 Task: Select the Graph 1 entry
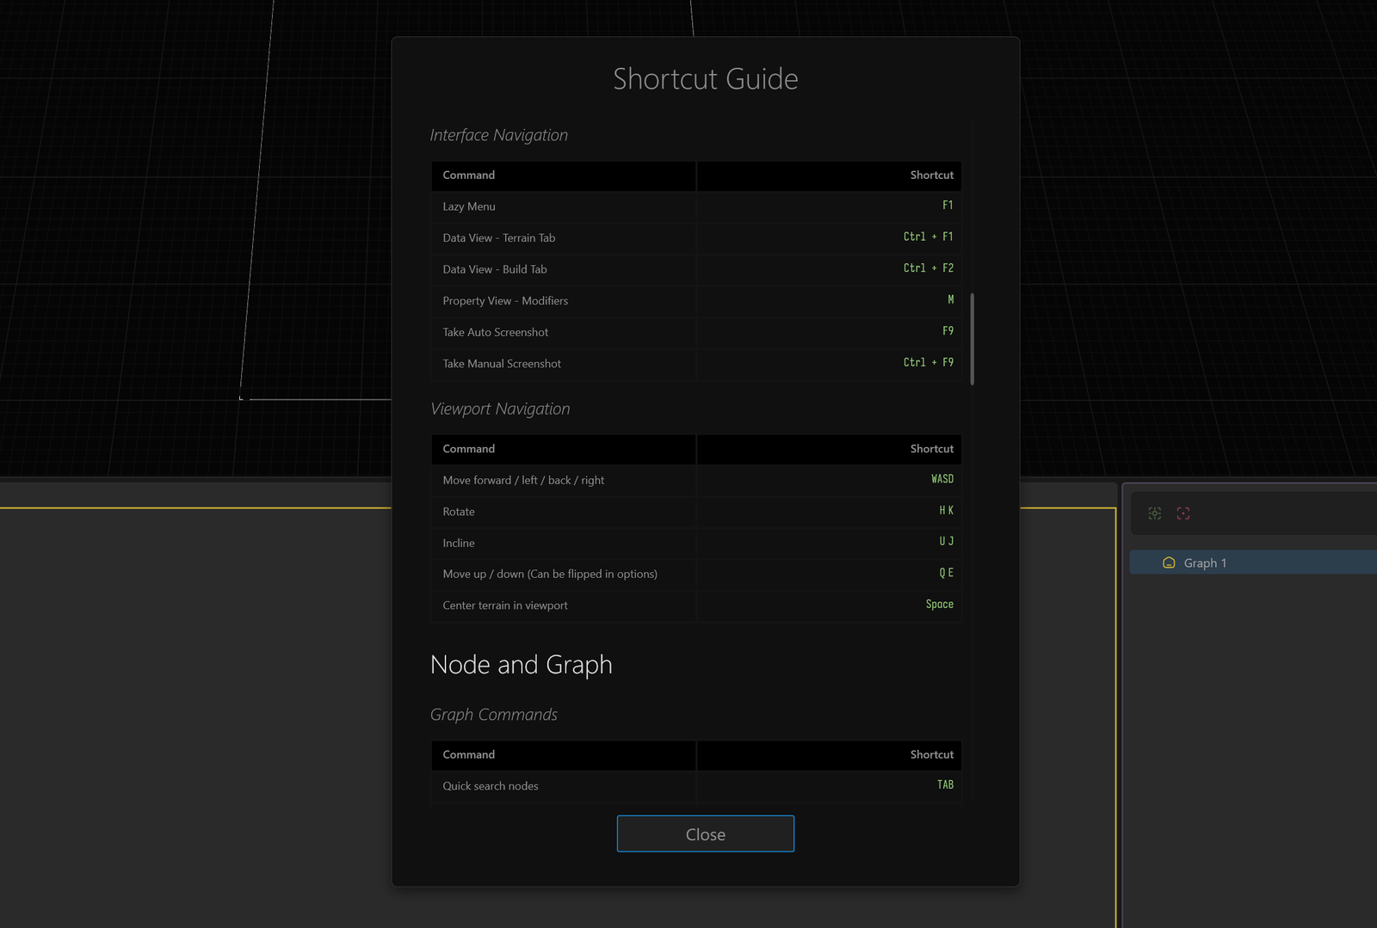click(x=1222, y=562)
